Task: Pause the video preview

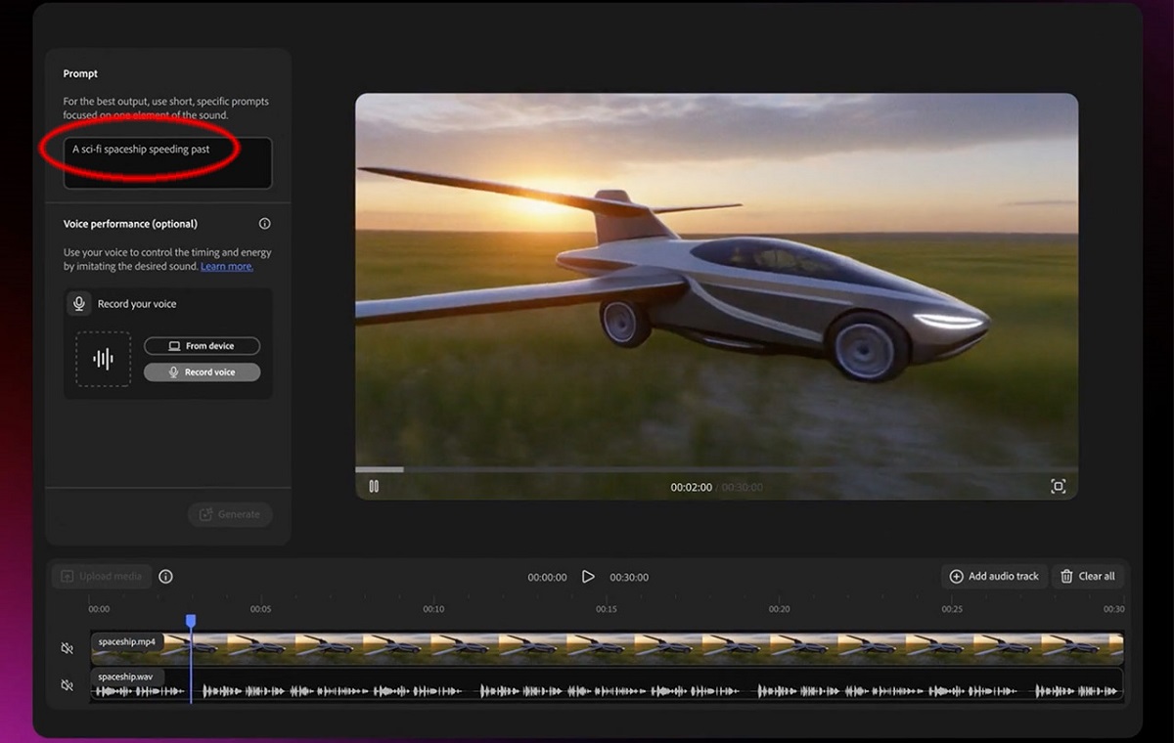Action: (374, 486)
